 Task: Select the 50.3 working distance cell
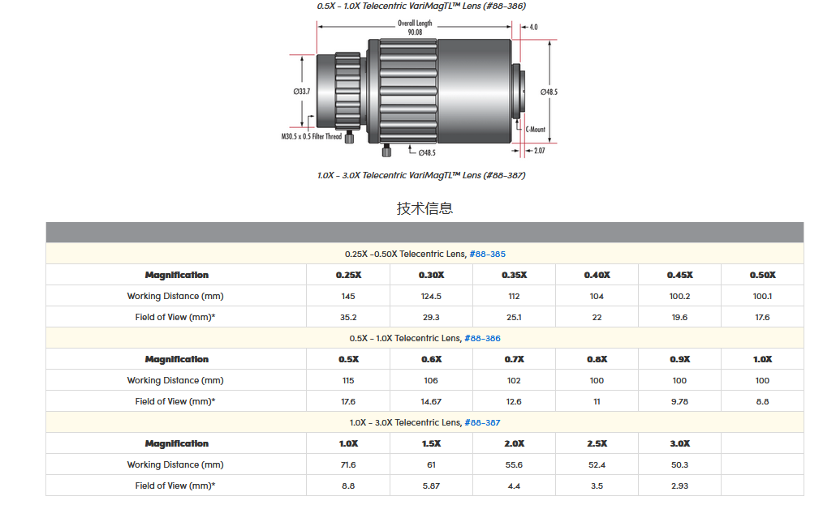679,464
